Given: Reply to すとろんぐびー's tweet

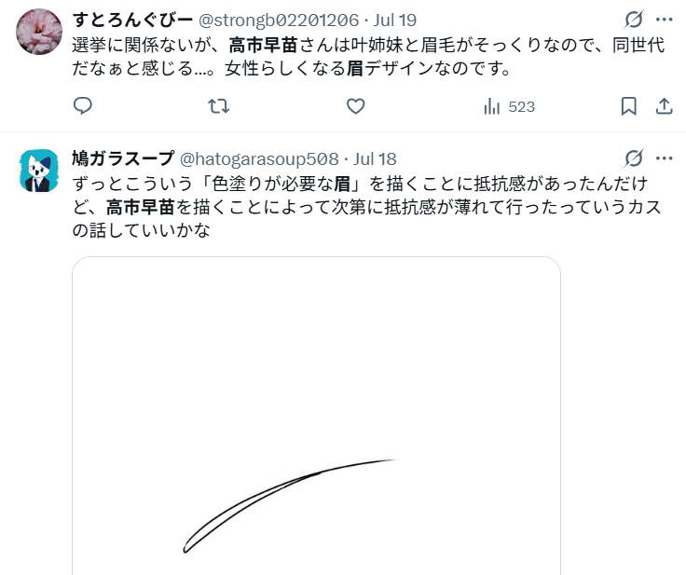Looking at the screenshot, I should coord(83,106).
